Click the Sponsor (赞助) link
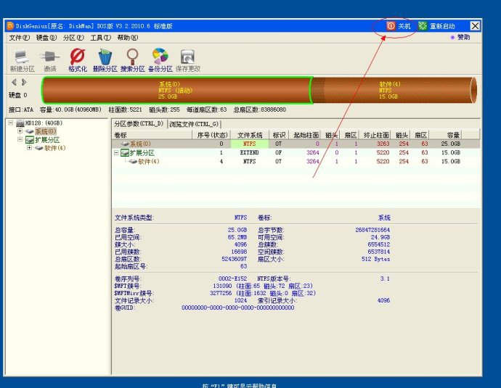 click(x=460, y=37)
